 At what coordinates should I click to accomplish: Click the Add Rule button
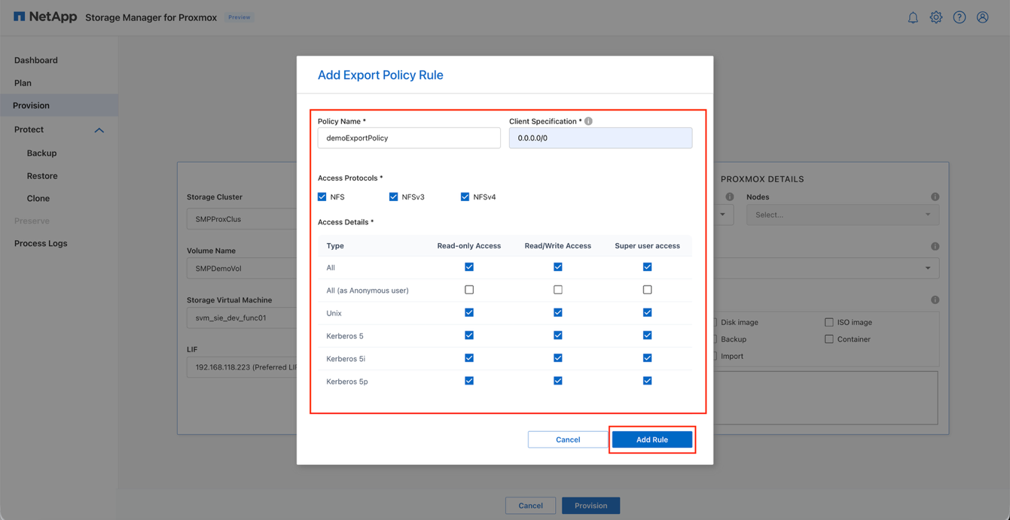pos(651,439)
